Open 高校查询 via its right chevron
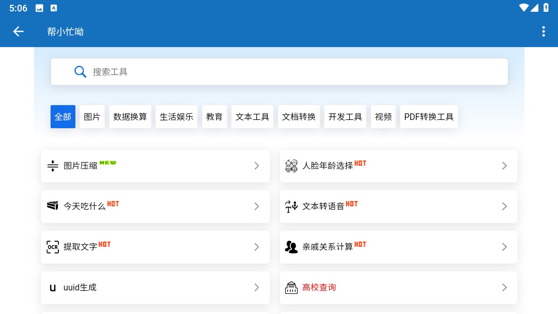 click(x=504, y=287)
